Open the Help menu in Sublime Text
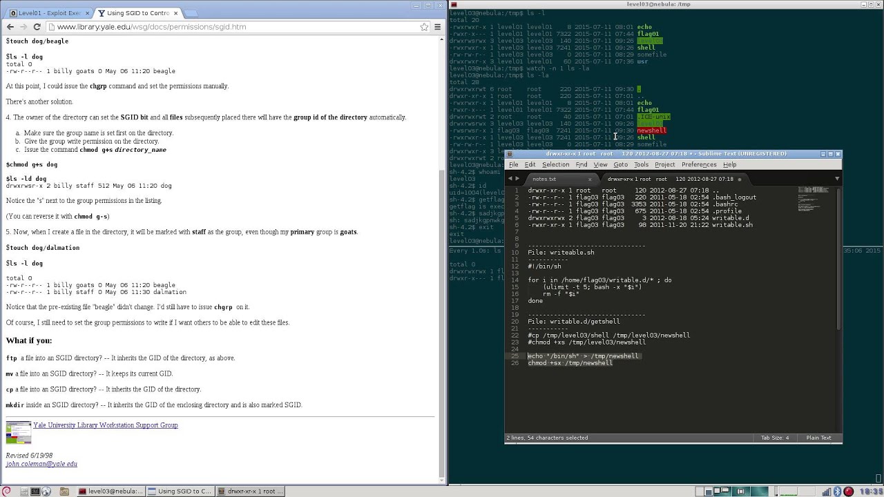The width and height of the screenshot is (884, 497). tap(729, 164)
